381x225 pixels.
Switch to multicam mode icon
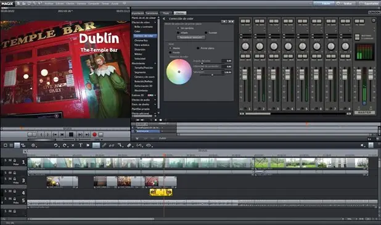[23, 145]
